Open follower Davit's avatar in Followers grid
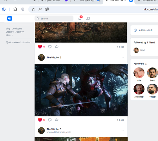Viewport: 158px width, 141px height. point(152,73)
